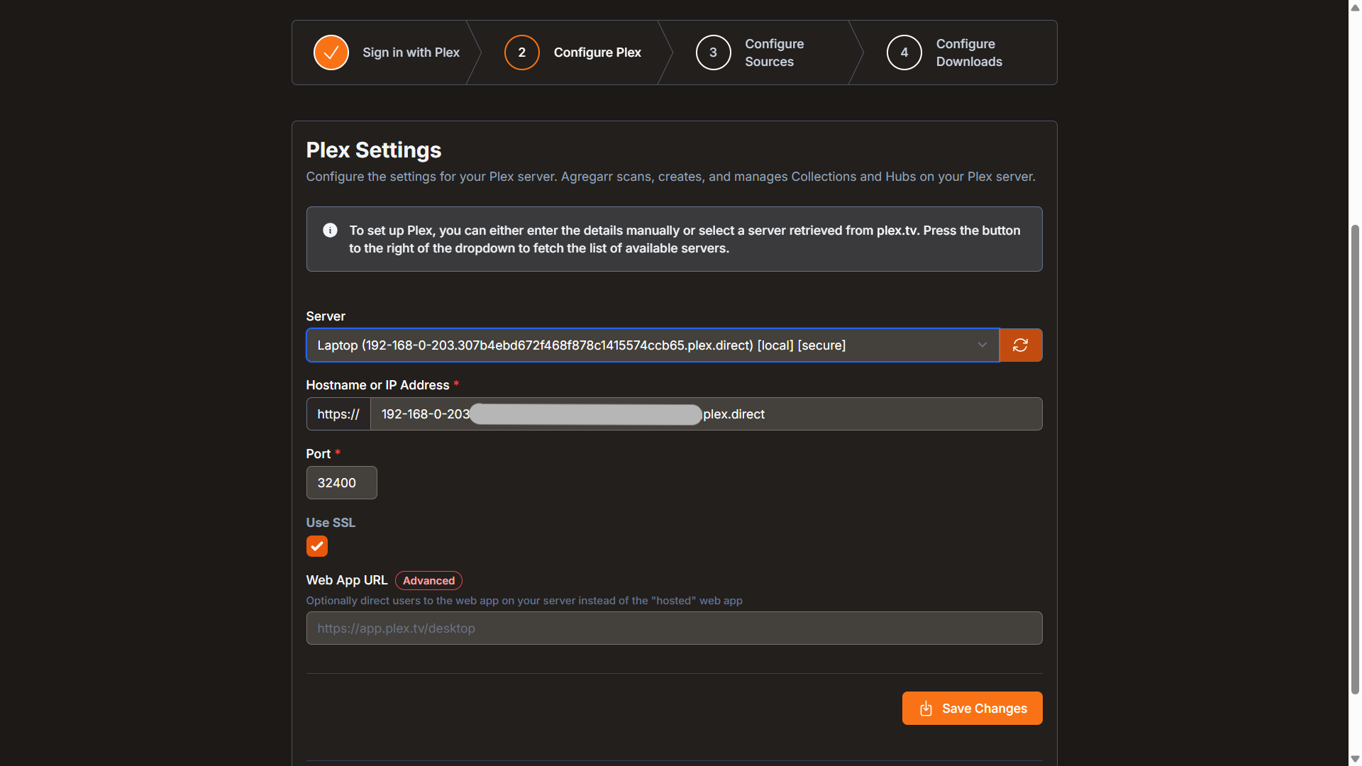The image size is (1362, 766).
Task: Click the Server dropdown chevron arrow
Action: pyautogui.click(x=982, y=345)
